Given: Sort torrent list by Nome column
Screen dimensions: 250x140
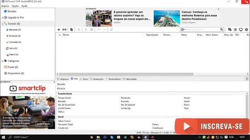Looking at the screenshot, I should pos(102,35).
